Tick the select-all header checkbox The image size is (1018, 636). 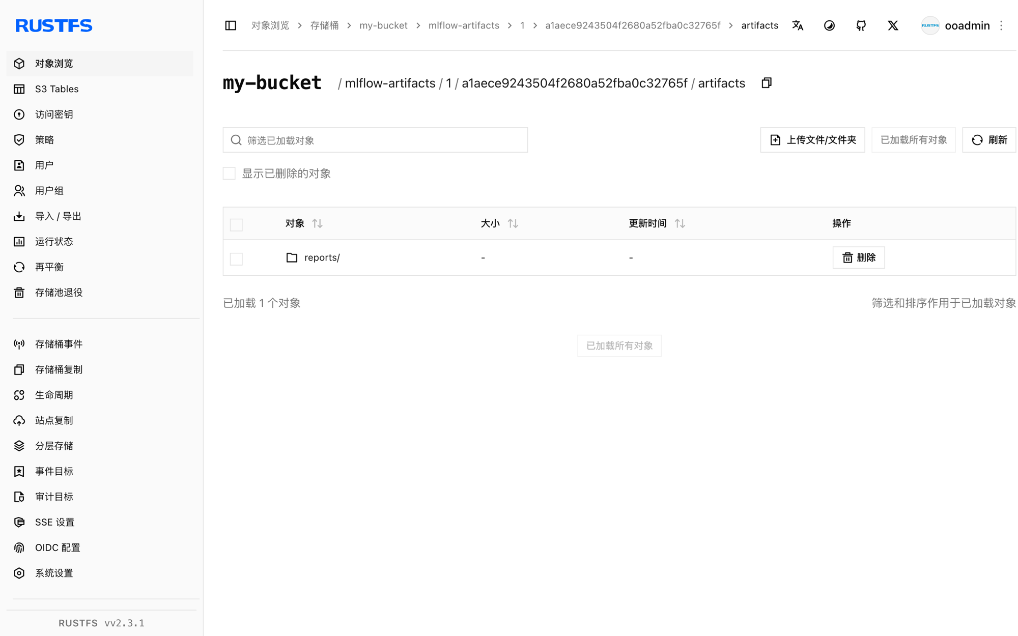[x=236, y=224]
